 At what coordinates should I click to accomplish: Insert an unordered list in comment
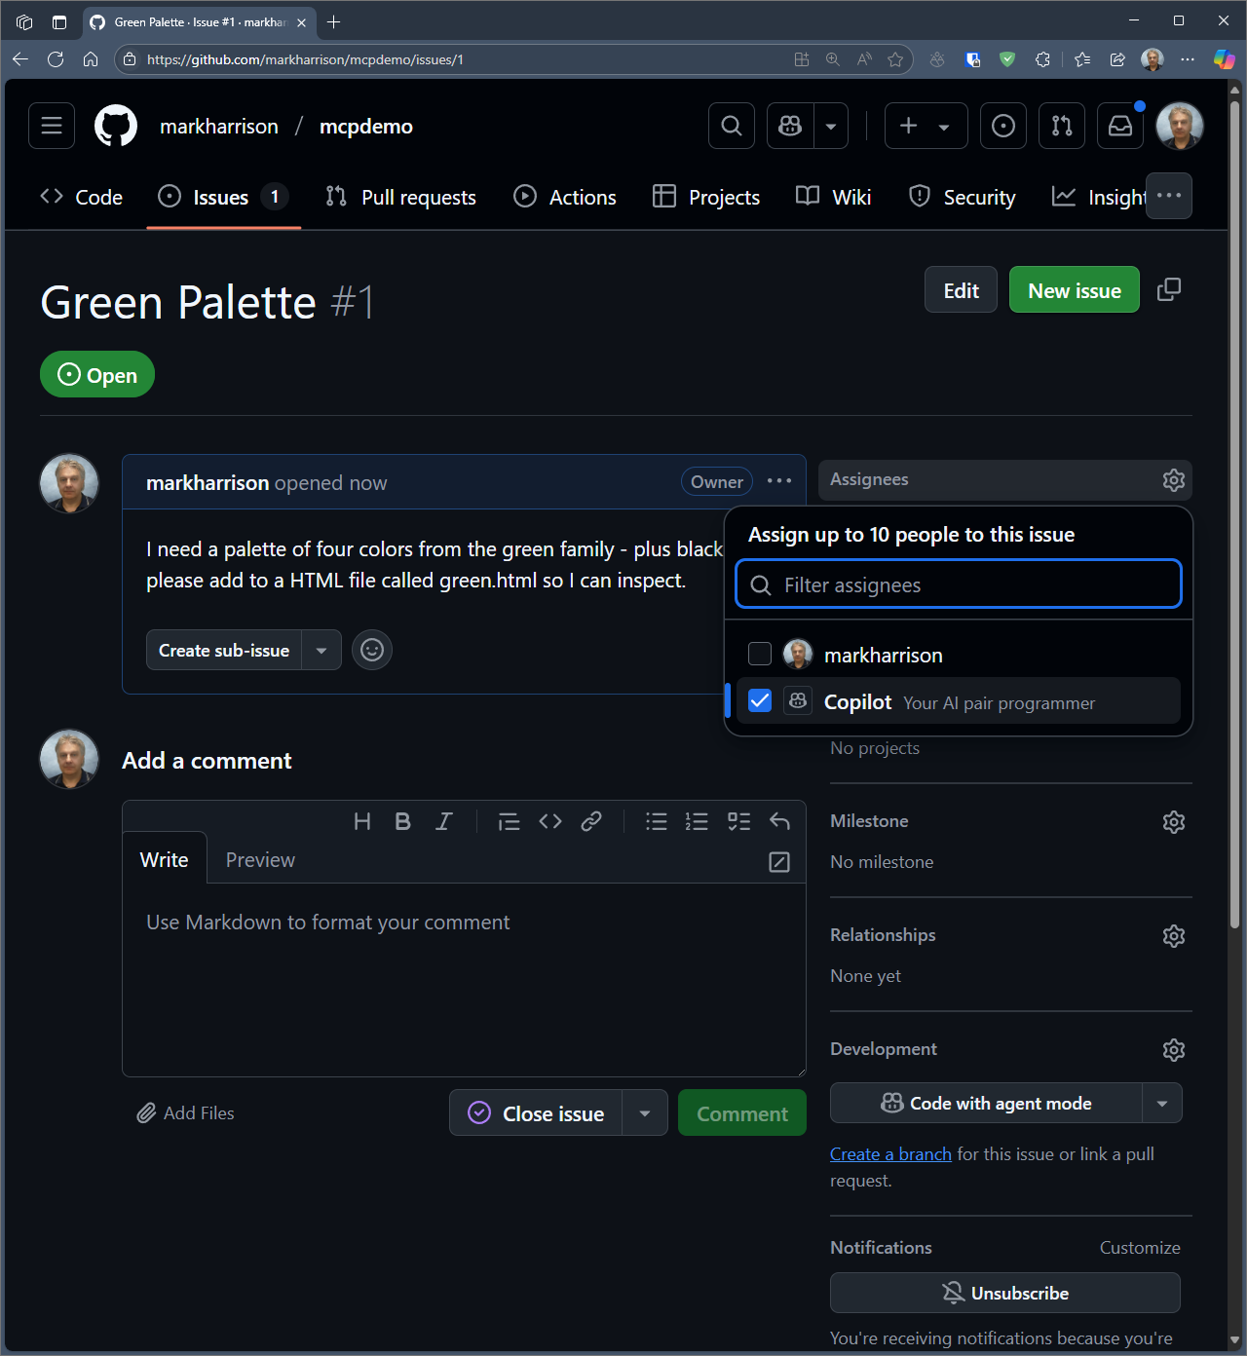click(657, 821)
